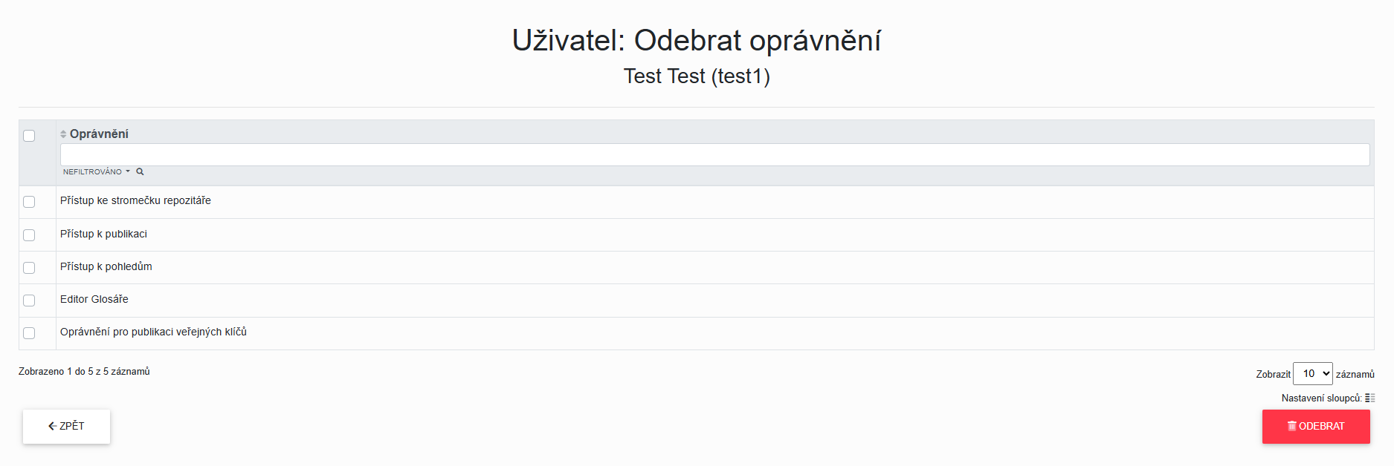1394x466 pixels.
Task: Check Oprávnění pro publikaci veřejných klíčů box
Action: [x=29, y=333]
